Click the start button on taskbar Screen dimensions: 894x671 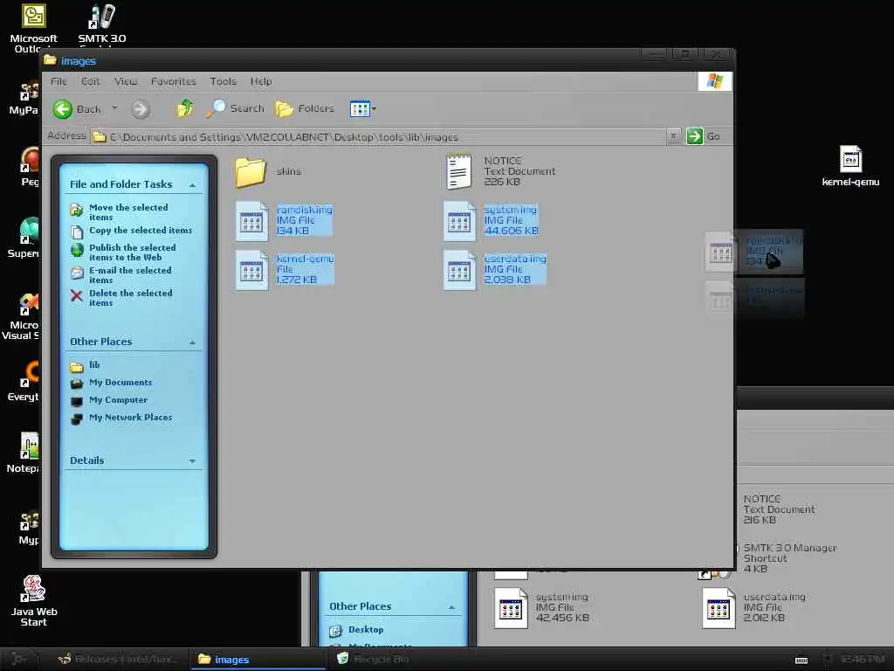18,660
